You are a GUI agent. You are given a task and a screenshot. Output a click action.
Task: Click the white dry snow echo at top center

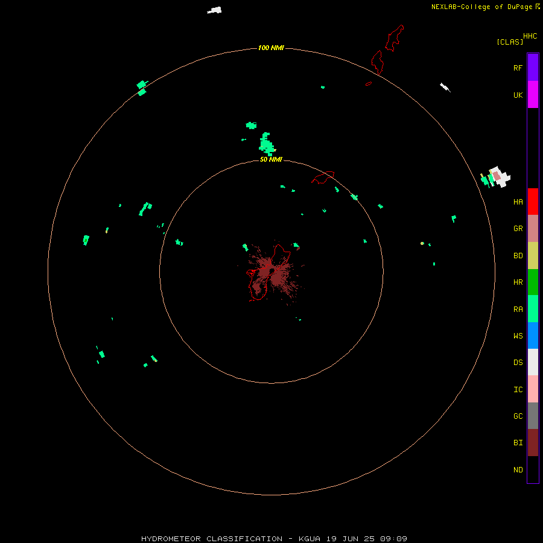click(x=214, y=10)
